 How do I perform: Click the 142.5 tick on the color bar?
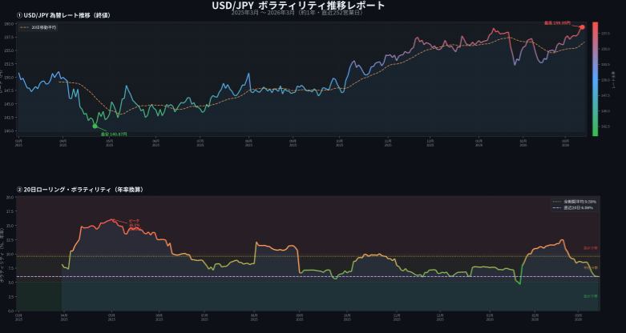tap(605, 126)
